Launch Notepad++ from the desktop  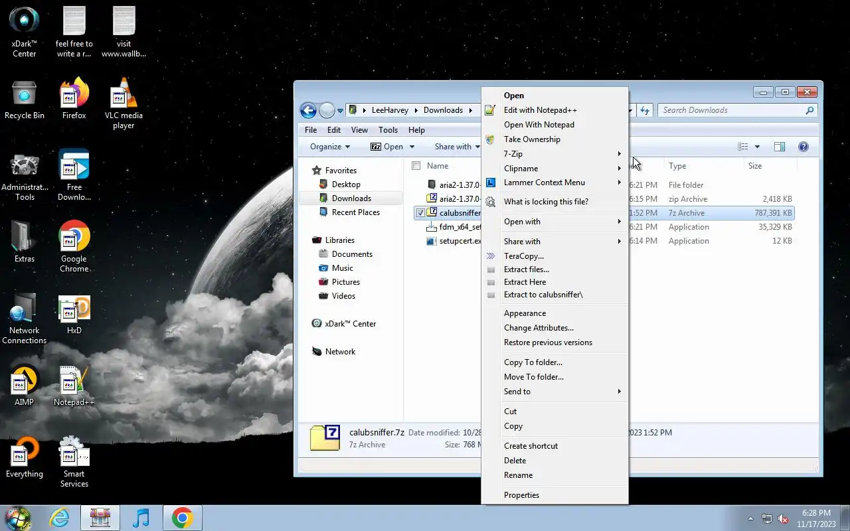(74, 385)
